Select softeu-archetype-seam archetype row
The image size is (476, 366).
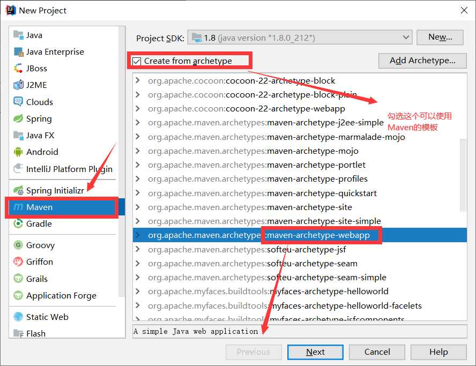coord(300,264)
